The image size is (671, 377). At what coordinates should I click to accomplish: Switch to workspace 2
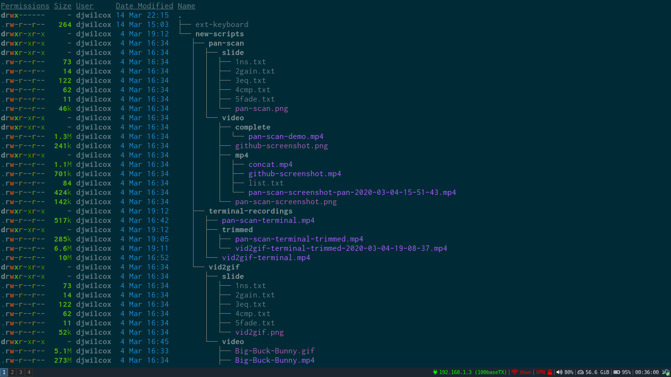(x=12, y=373)
